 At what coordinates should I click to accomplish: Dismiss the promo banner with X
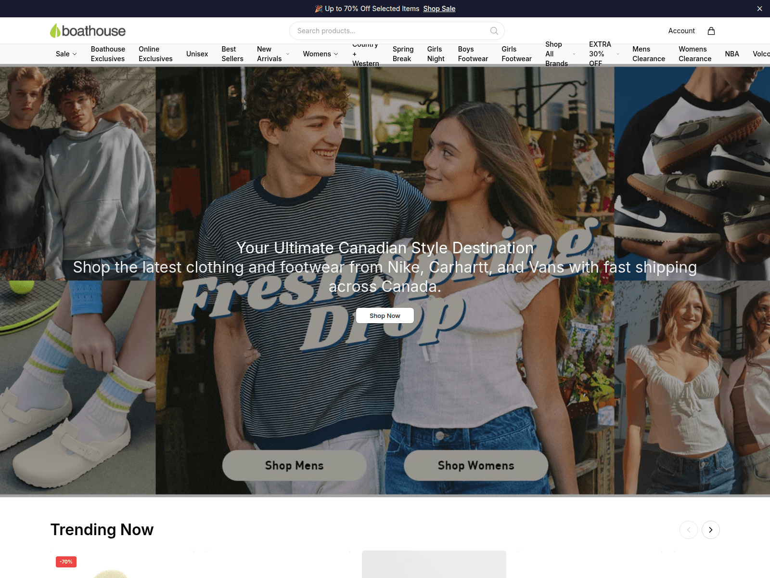pyautogui.click(x=759, y=9)
